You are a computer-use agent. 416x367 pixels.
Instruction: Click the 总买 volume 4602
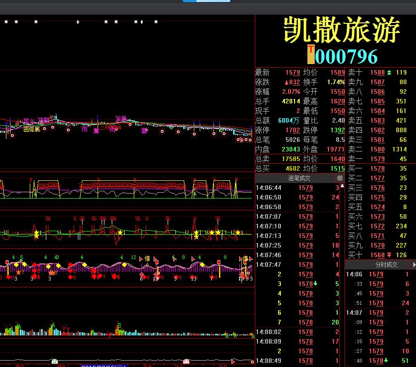point(293,168)
